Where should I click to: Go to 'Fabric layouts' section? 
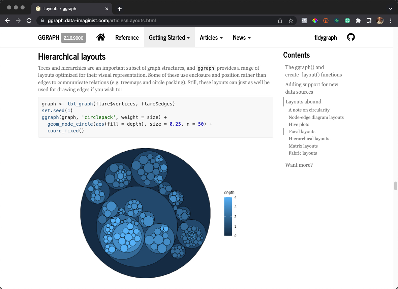(303, 153)
